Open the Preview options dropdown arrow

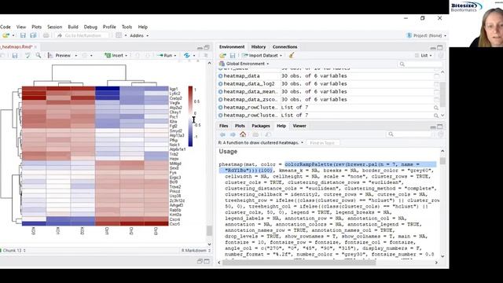coord(76,56)
